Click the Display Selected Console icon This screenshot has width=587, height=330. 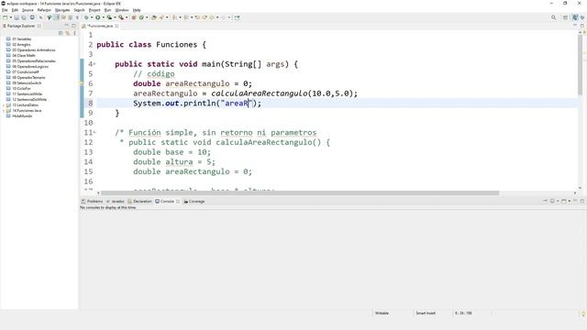pos(552,202)
